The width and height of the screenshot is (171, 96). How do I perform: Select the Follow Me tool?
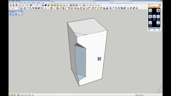point(84,8)
